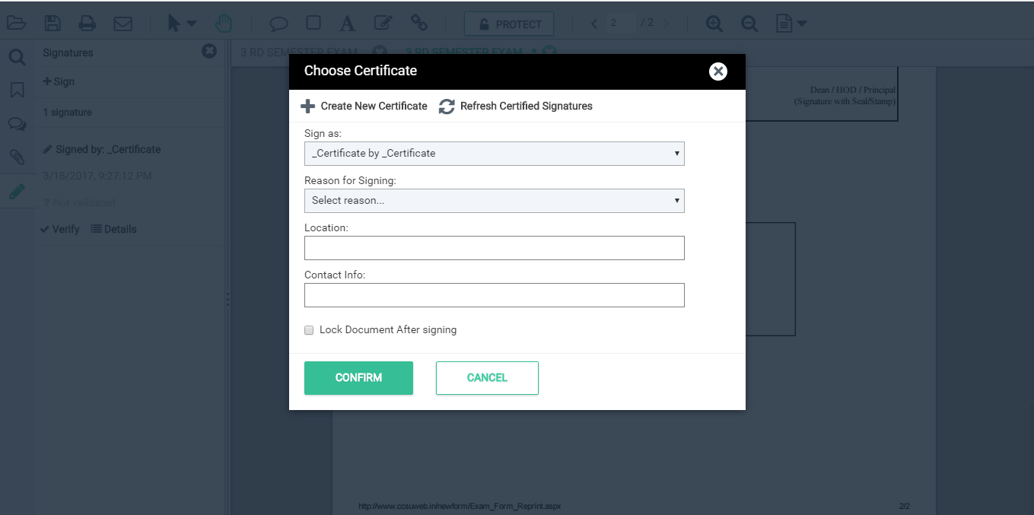Open the Search sidebar panel
The height and width of the screenshot is (515, 1034).
tap(17, 57)
